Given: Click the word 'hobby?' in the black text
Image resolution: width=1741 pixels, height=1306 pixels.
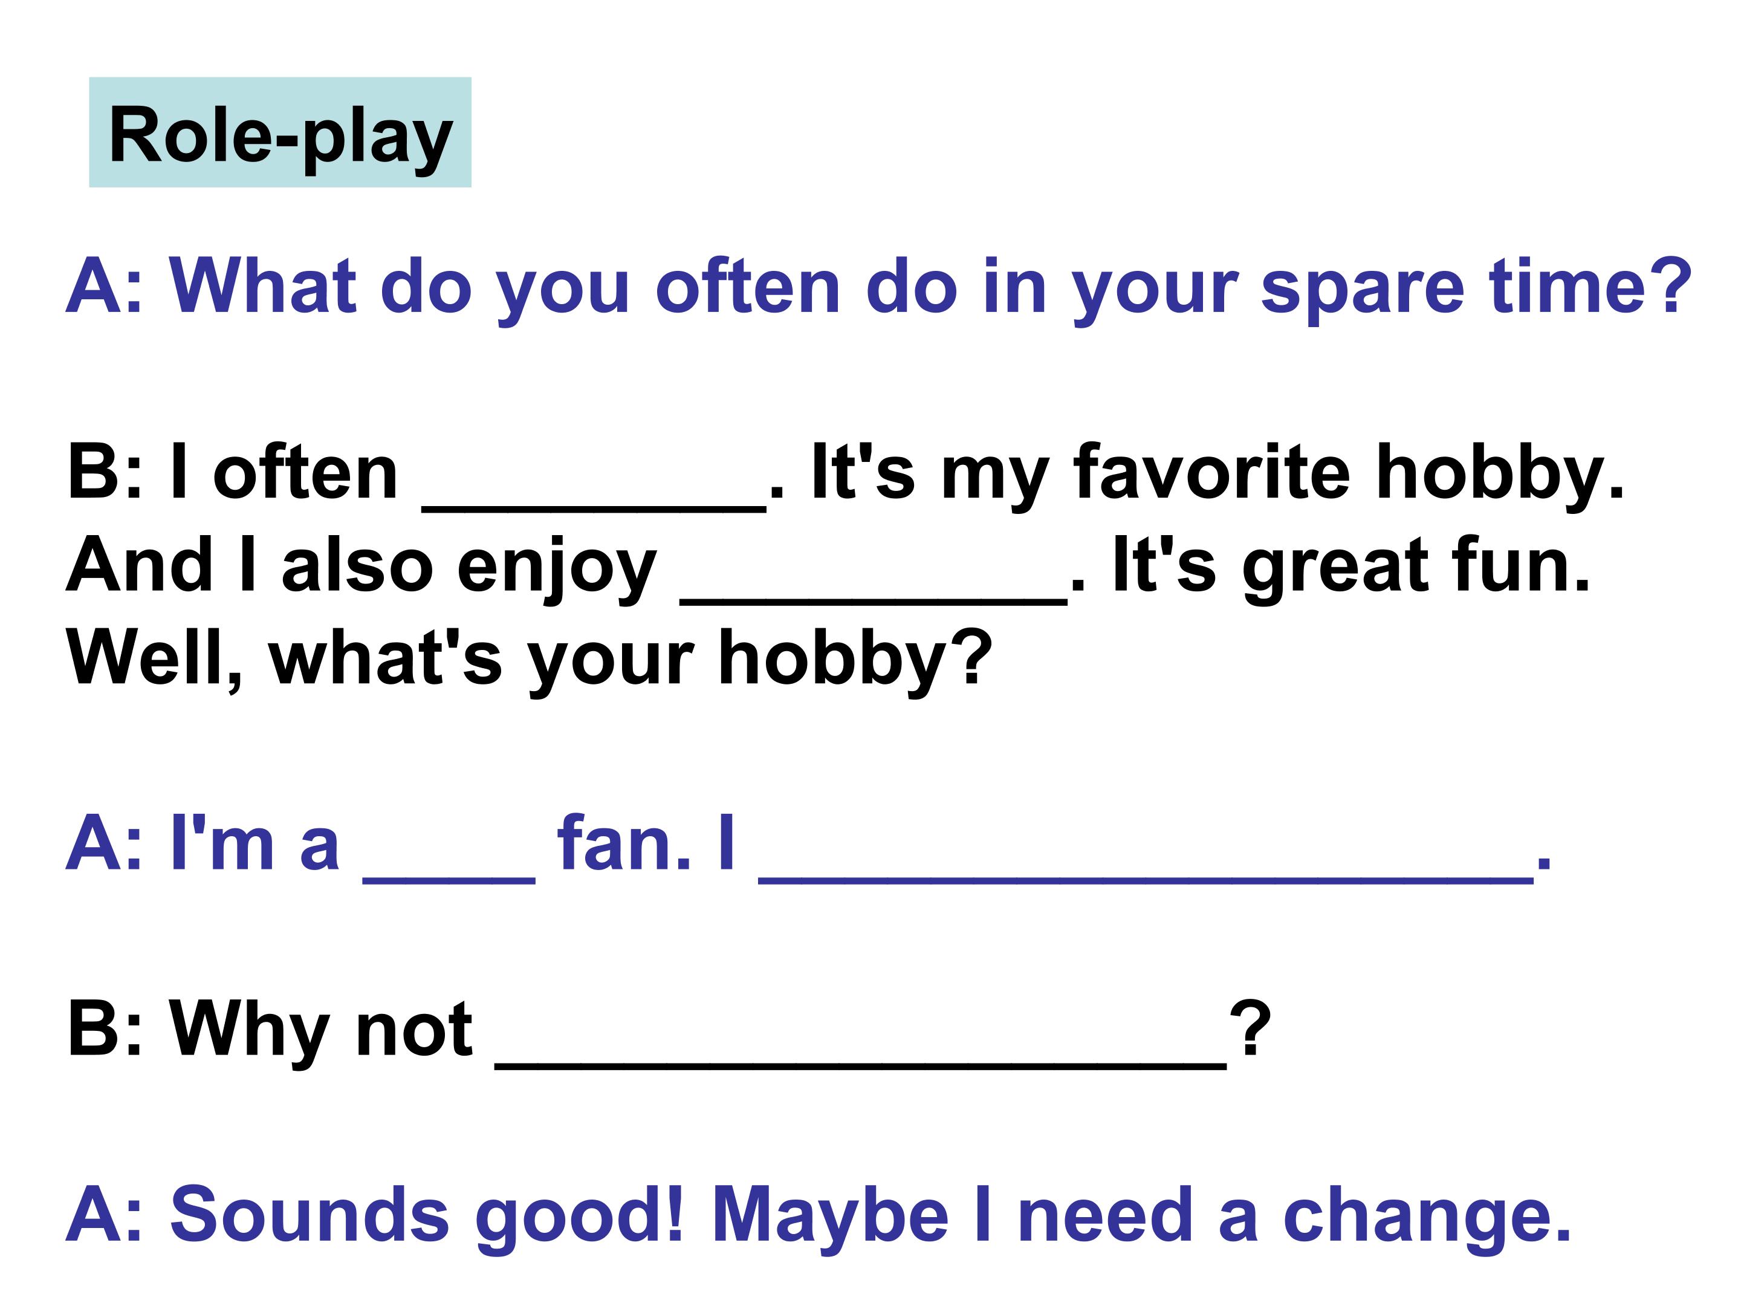Looking at the screenshot, I should point(855,660).
